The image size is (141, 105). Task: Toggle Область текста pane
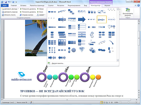click(9, 15)
